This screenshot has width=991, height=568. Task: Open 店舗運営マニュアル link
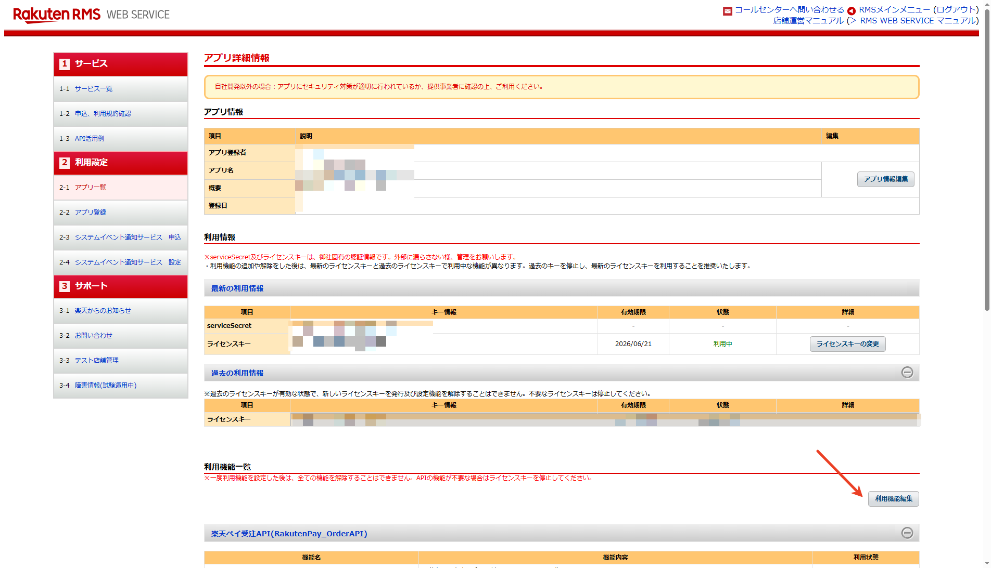808,21
